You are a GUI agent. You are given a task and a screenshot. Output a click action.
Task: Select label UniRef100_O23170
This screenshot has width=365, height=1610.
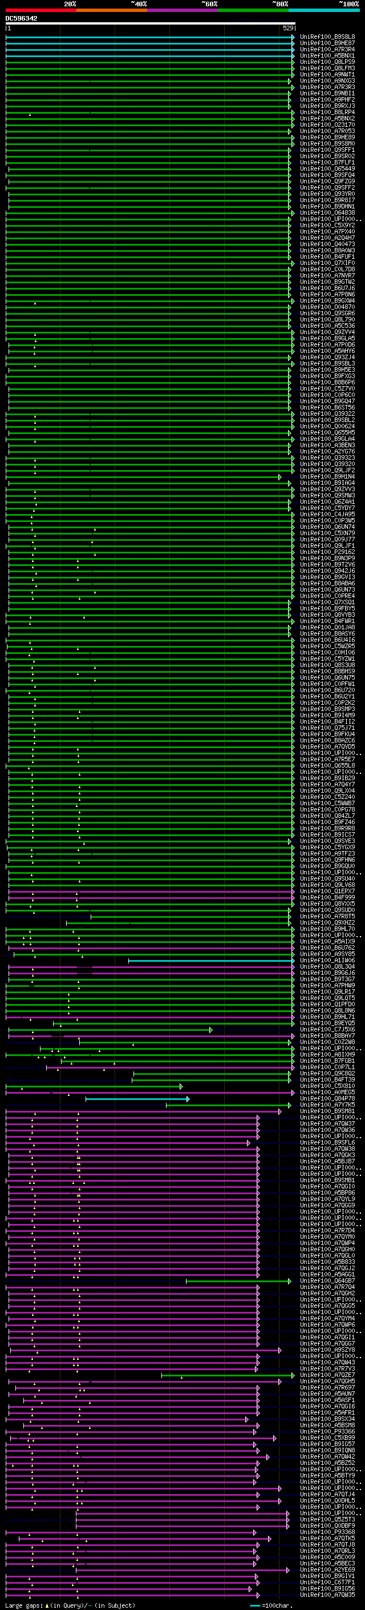327,125
